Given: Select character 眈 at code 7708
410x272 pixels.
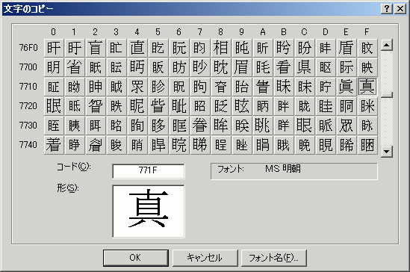Looking at the screenshot, I should [221, 67].
